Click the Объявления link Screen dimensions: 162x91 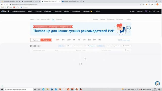tap(111, 19)
